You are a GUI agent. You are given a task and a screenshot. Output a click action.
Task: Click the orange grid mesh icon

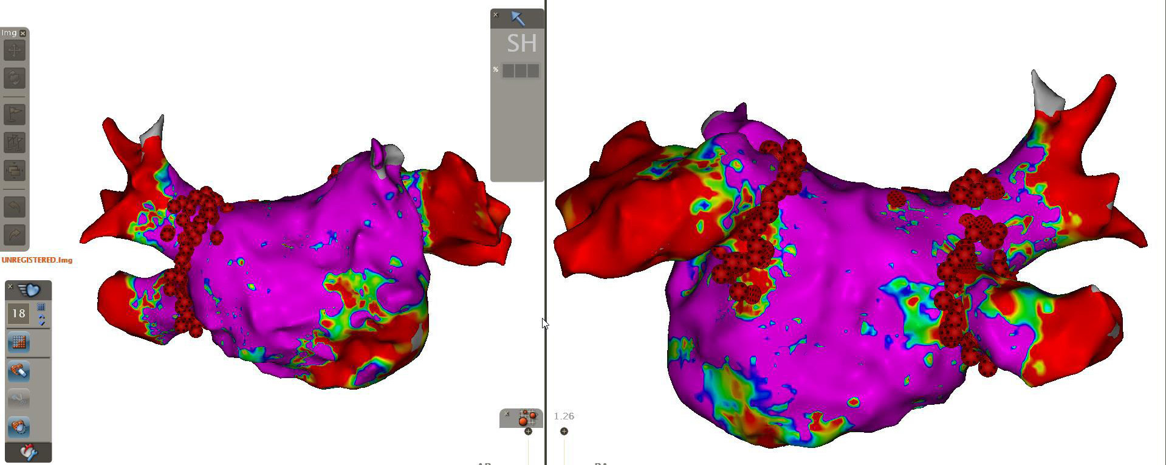[19, 342]
